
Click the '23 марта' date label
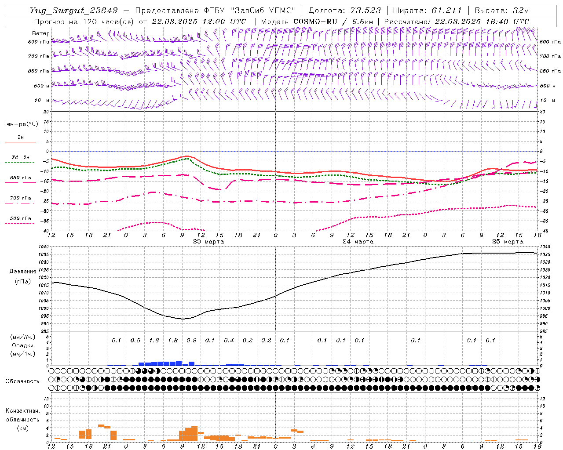(208, 242)
